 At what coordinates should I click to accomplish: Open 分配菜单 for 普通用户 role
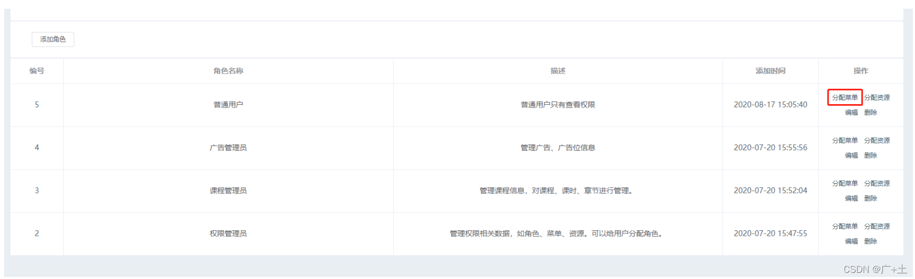point(845,97)
